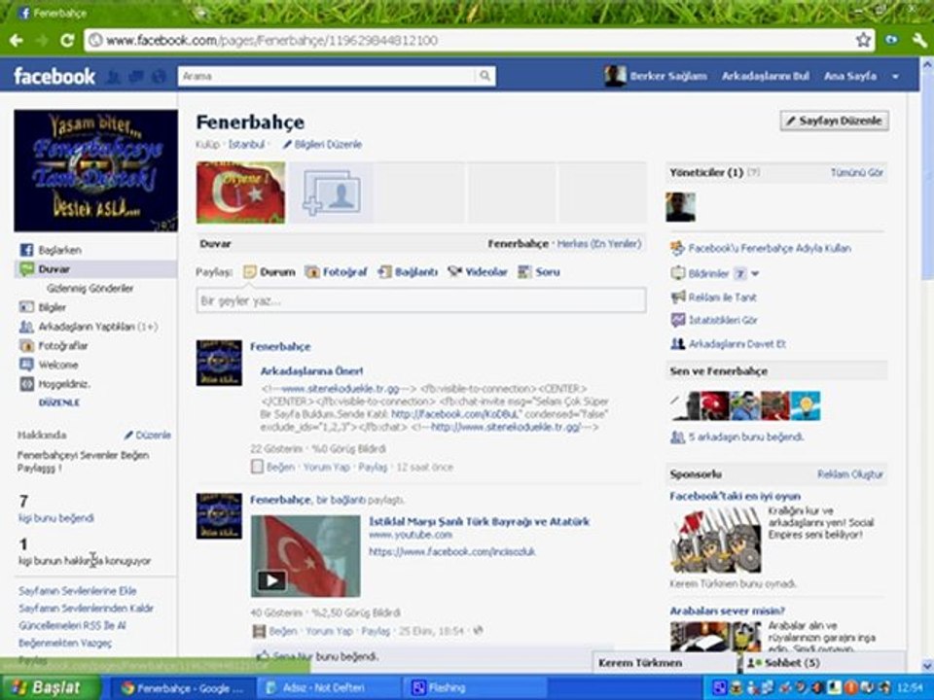Open İstatistikleri Gör

point(723,320)
